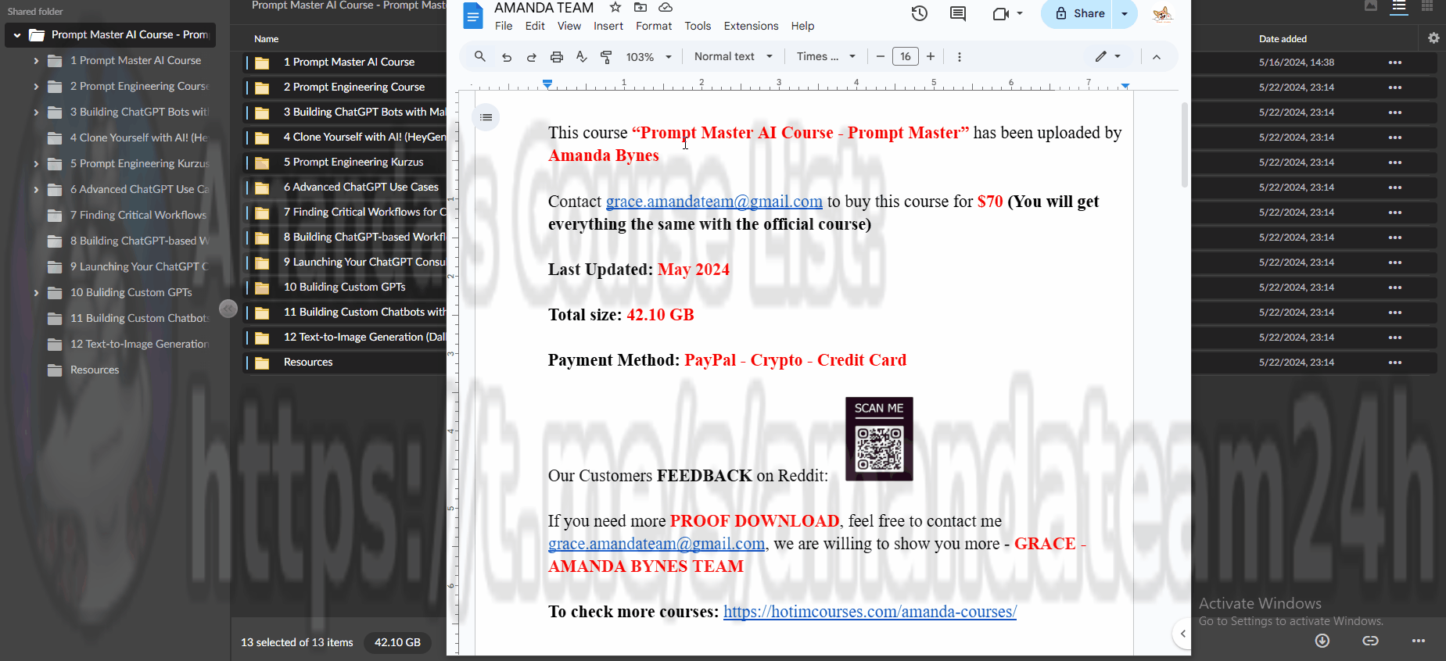Copy share link using the link icon
1446x661 pixels.
(x=1370, y=641)
